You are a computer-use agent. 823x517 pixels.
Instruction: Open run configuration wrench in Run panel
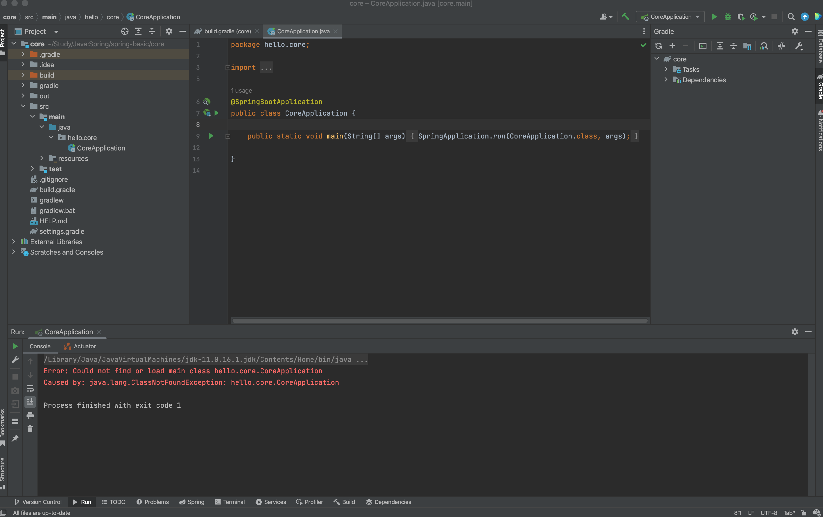click(15, 360)
